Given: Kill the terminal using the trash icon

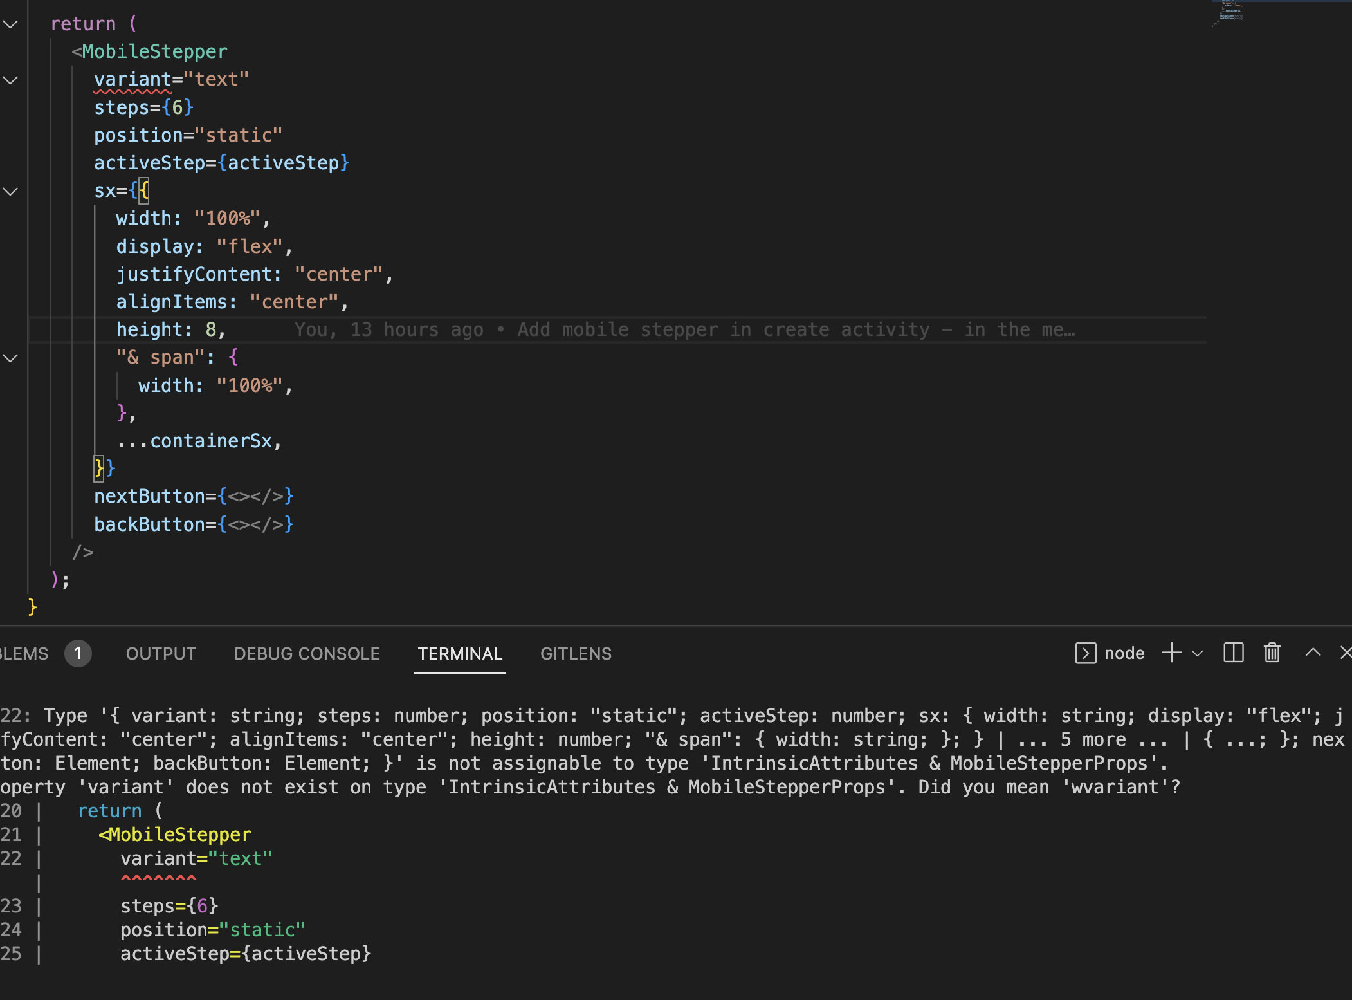Looking at the screenshot, I should point(1272,653).
